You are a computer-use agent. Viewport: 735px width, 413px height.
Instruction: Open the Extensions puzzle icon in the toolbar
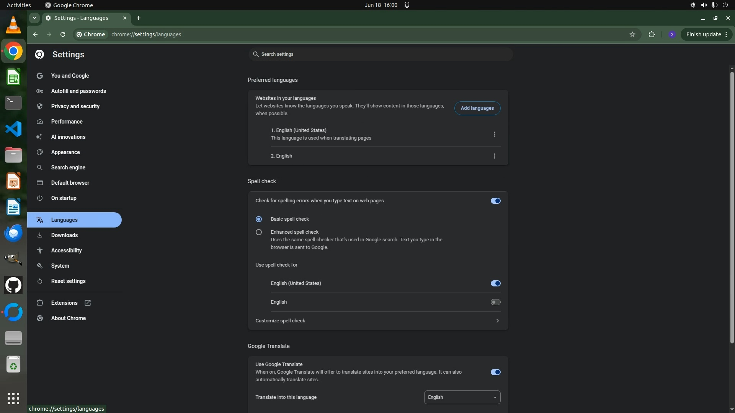(652, 34)
